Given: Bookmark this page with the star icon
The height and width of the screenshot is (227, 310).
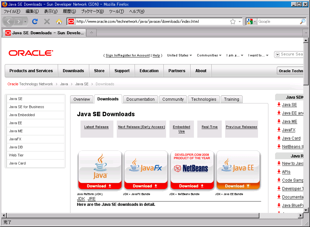Looking at the screenshot, I should pyautogui.click(x=233, y=21).
